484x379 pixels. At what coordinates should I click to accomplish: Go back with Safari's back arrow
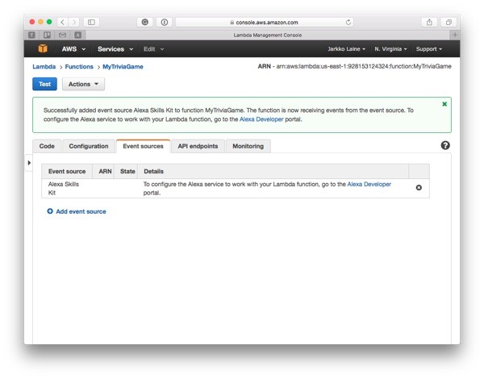pos(62,23)
